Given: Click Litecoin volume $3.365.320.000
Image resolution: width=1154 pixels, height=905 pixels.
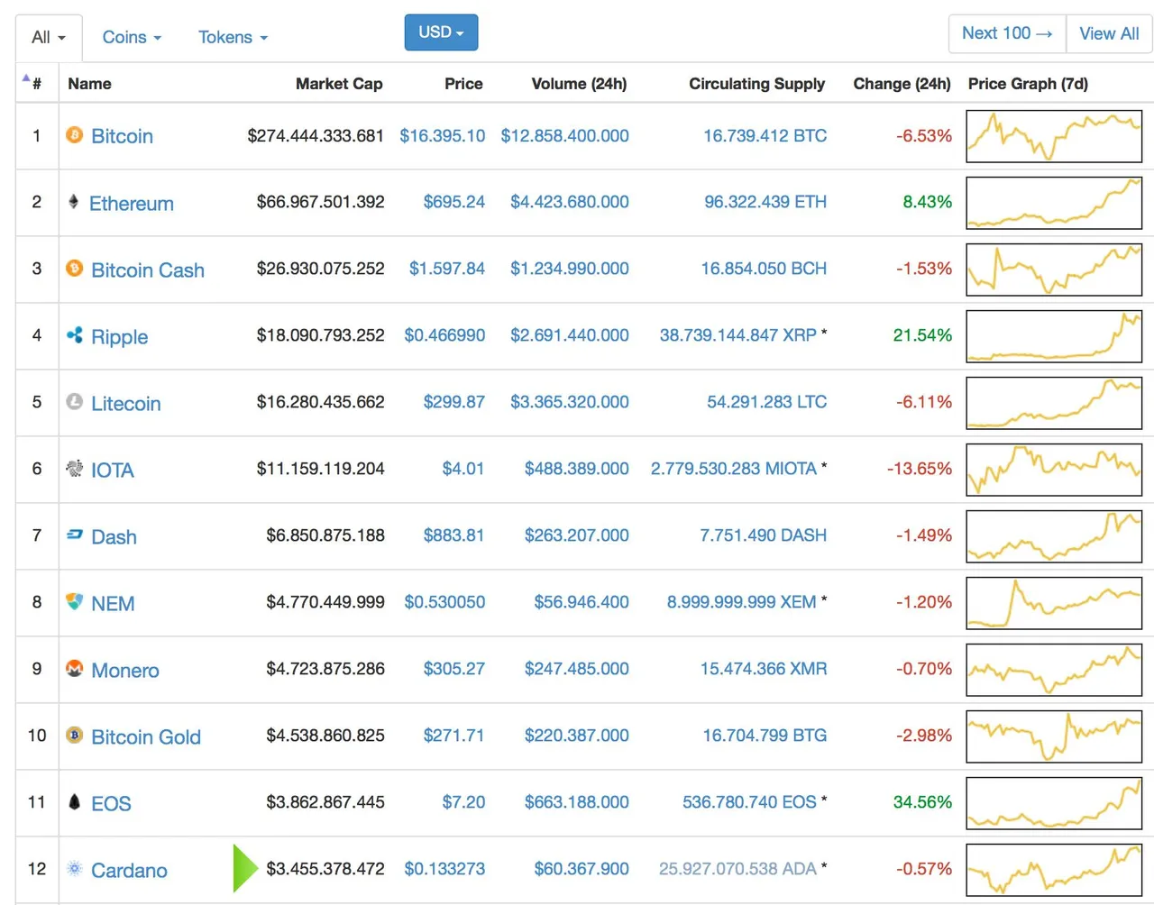Looking at the screenshot, I should click(570, 402).
